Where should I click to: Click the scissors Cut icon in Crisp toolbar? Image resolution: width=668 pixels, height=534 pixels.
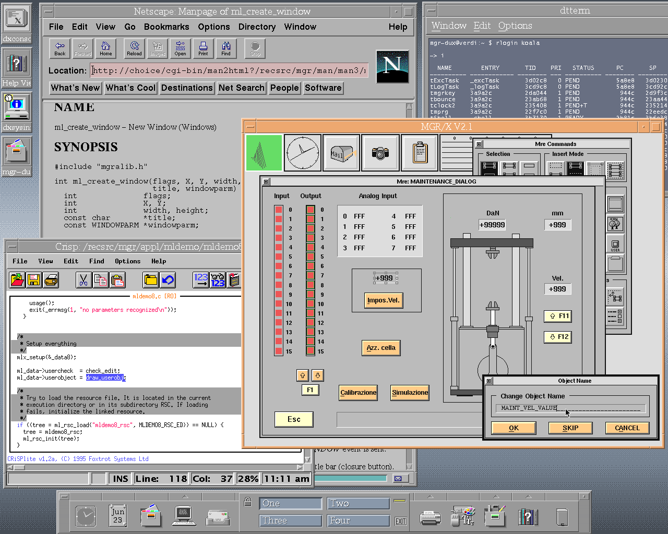[x=83, y=281]
